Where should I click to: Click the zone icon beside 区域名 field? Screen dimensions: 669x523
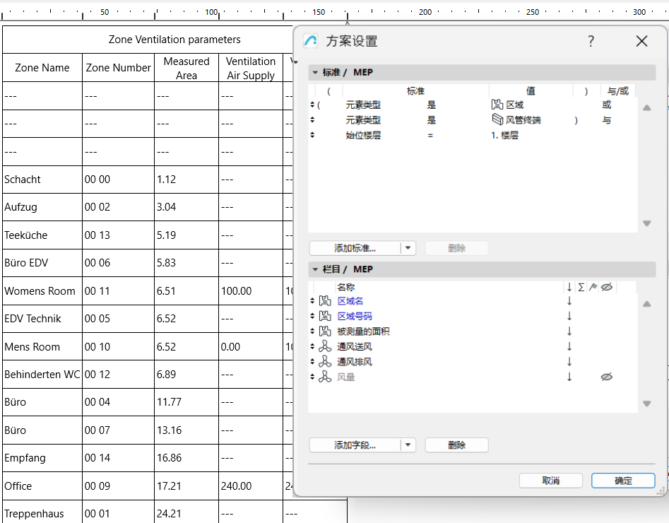[325, 301]
